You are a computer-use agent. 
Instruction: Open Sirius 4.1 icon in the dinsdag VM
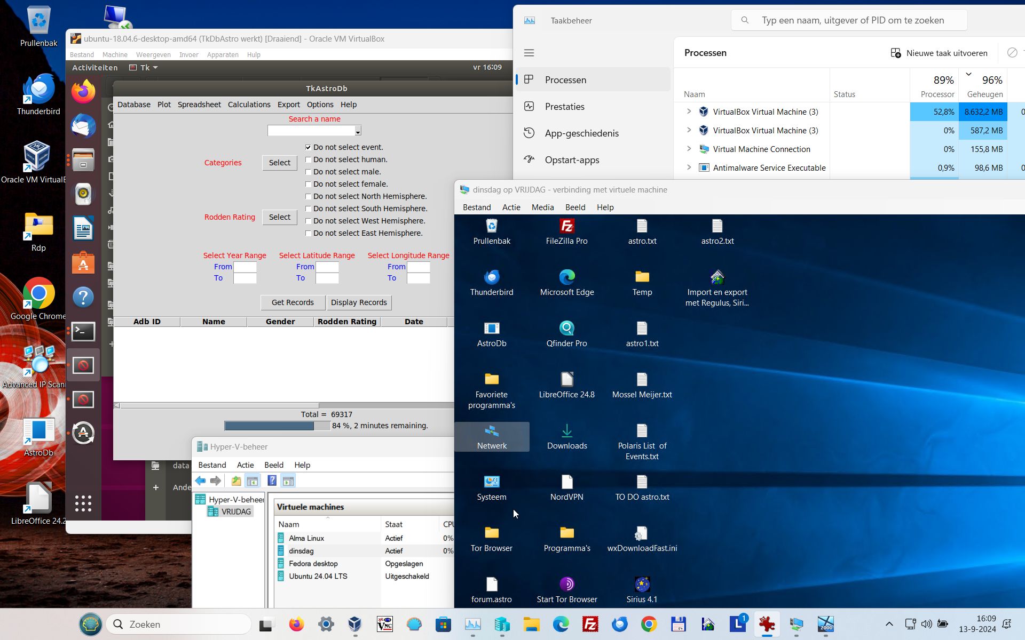tap(642, 590)
